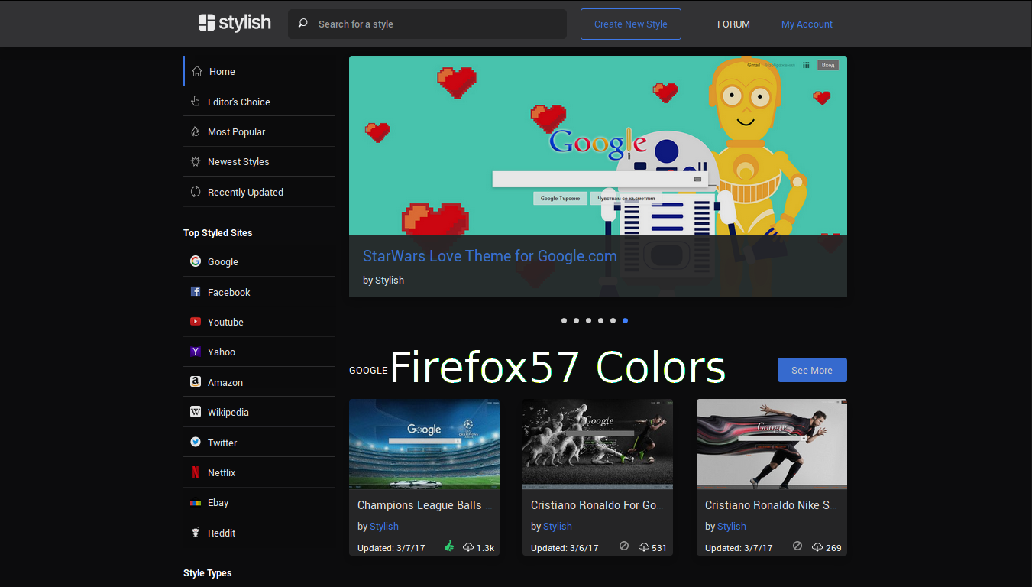
Task: Click the See More button
Action: coord(812,370)
